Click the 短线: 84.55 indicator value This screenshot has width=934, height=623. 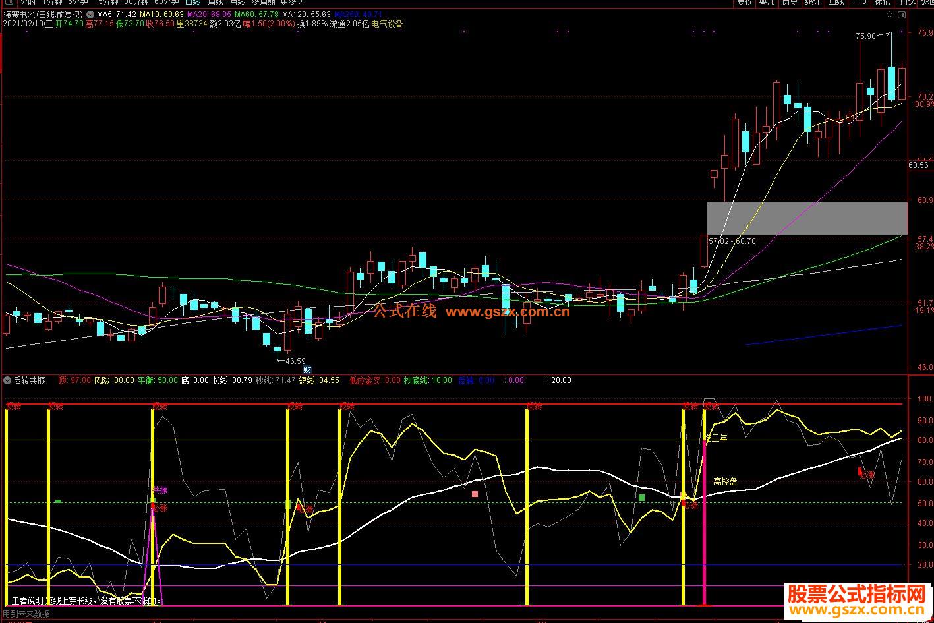point(319,380)
